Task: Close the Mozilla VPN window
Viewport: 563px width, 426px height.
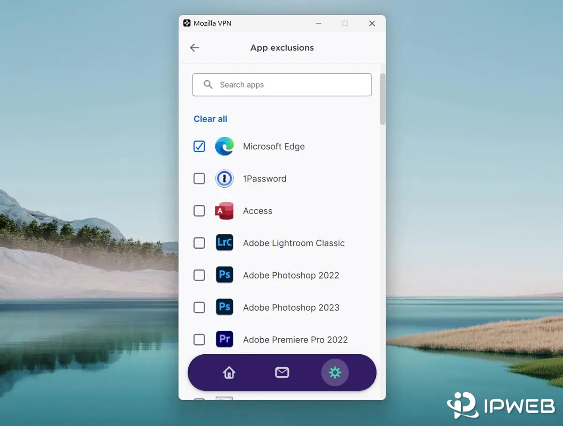Action: [x=372, y=23]
